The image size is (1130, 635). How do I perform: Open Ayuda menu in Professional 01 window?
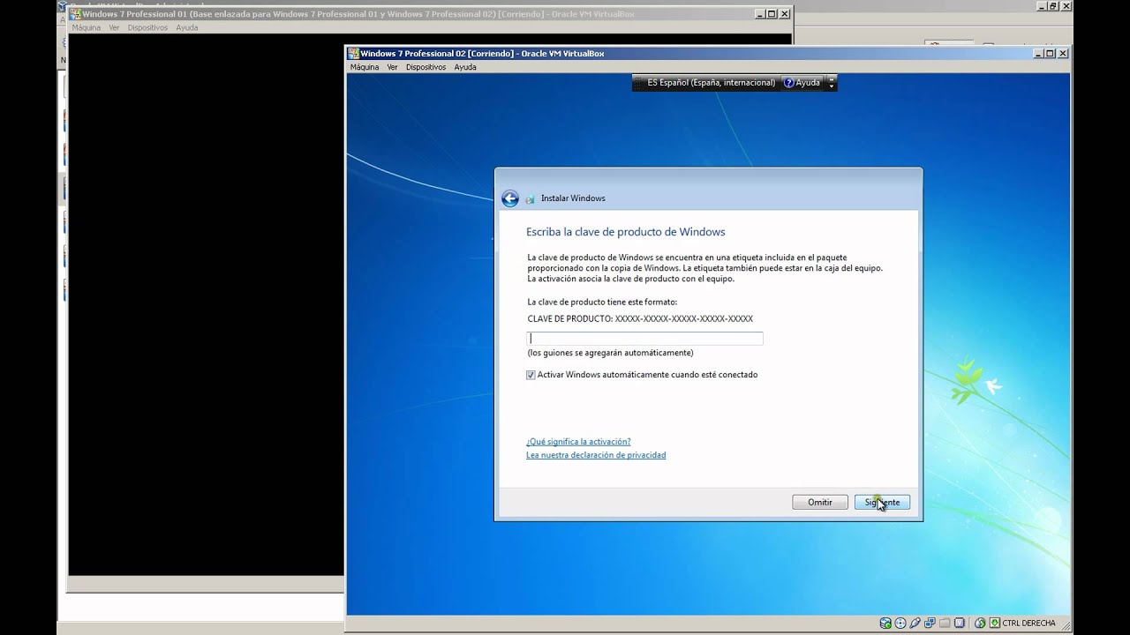point(186,27)
